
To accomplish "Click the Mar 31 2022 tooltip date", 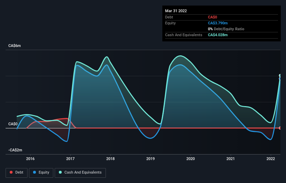I will [x=176, y=11].
